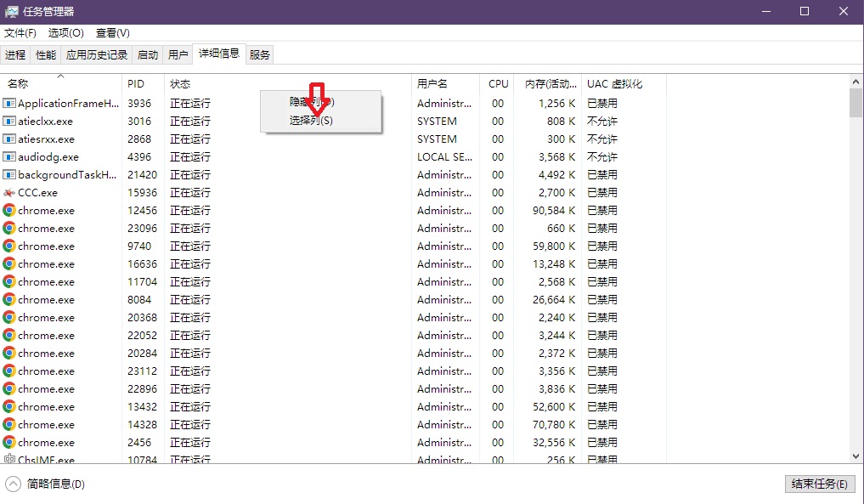This screenshot has width=864, height=504.
Task: Collapse to brief info view arrow
Action: (x=13, y=484)
